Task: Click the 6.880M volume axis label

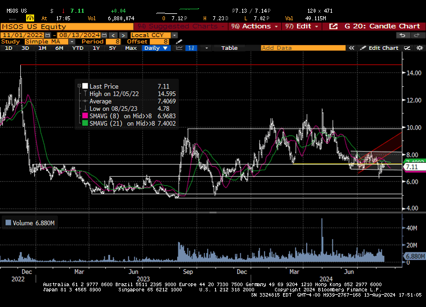Action: point(415,256)
